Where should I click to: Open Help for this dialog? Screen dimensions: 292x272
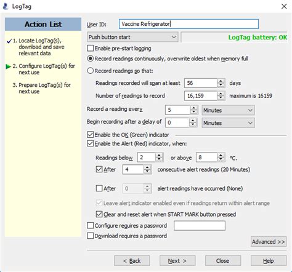pyautogui.click(x=269, y=261)
